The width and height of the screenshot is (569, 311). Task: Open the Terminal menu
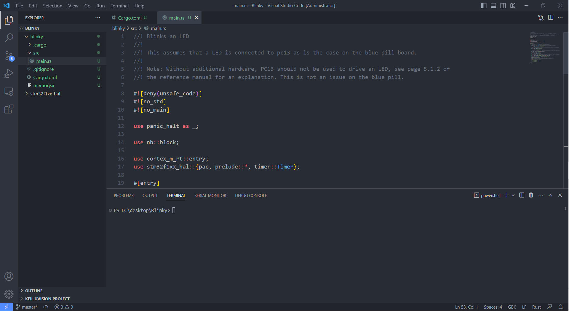point(119,6)
